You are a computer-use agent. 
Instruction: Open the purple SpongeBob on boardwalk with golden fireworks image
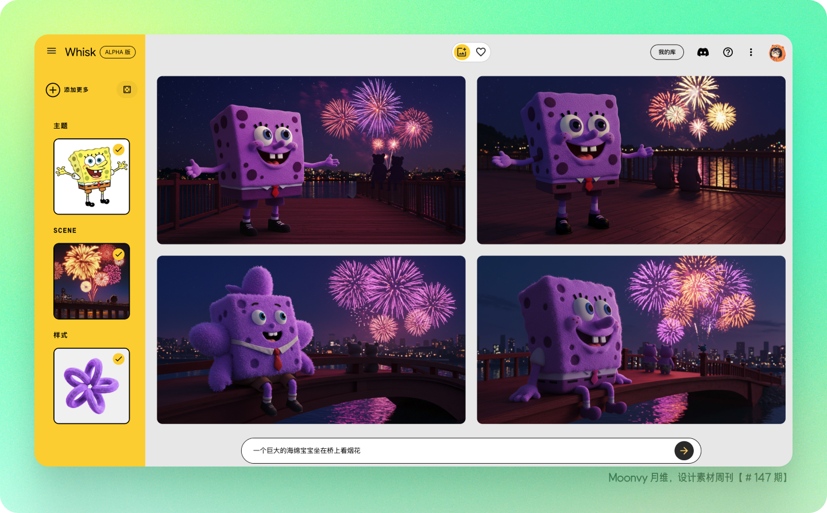[631, 160]
